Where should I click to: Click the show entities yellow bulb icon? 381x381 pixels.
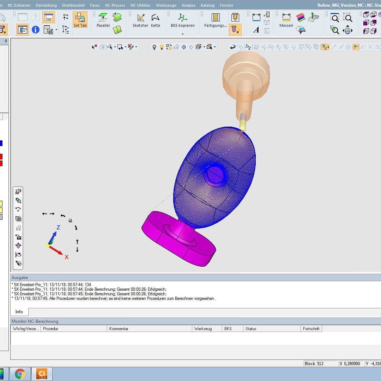[x=162, y=47]
